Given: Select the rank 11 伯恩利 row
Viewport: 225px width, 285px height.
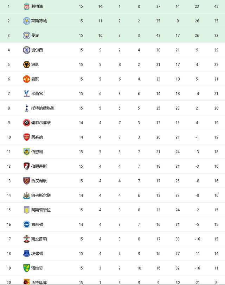Looking at the screenshot, I should [x=112, y=152].
